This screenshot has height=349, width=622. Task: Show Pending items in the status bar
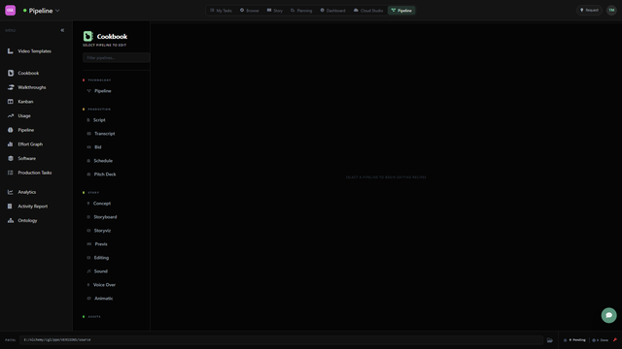point(574,340)
